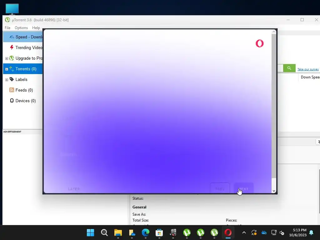Click the Down Speed column header
Viewport: 320px width, 240px height.
(310, 77)
